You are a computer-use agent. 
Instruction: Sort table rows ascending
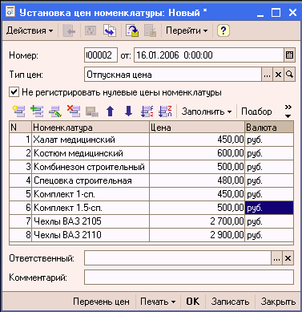click(x=147, y=111)
